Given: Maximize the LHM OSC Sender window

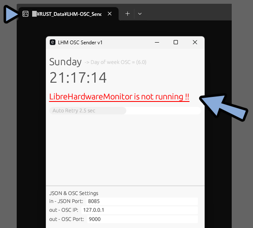Looking at the screenshot, I should (x=176, y=42).
